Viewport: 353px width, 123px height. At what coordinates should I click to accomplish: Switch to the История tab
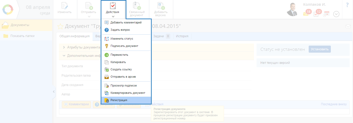pos(182,36)
